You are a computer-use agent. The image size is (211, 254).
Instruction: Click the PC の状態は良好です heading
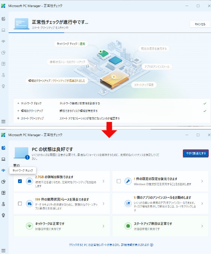coord(52,149)
